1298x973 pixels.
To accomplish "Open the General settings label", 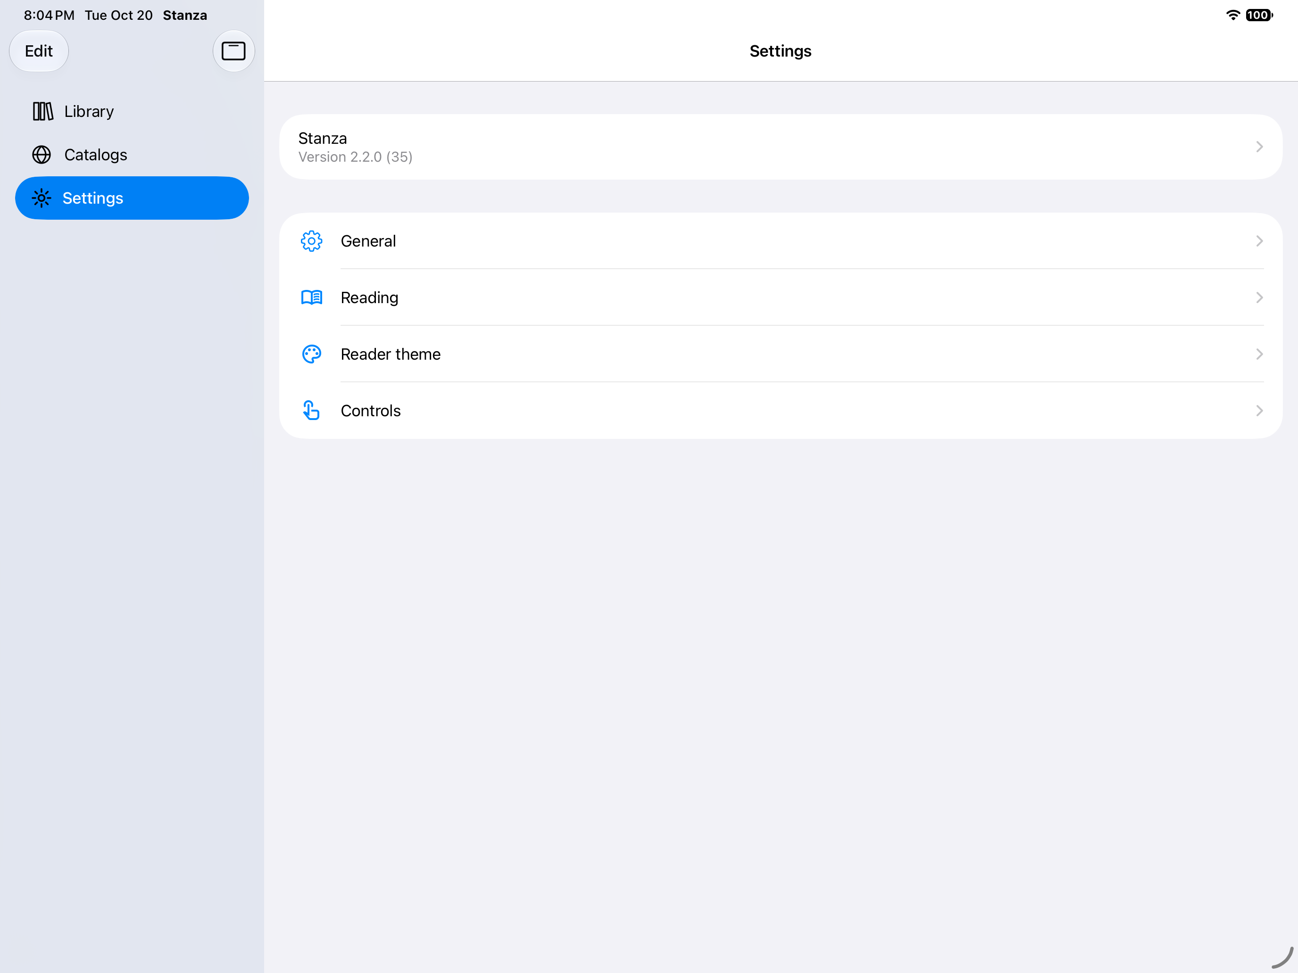I will tap(368, 241).
